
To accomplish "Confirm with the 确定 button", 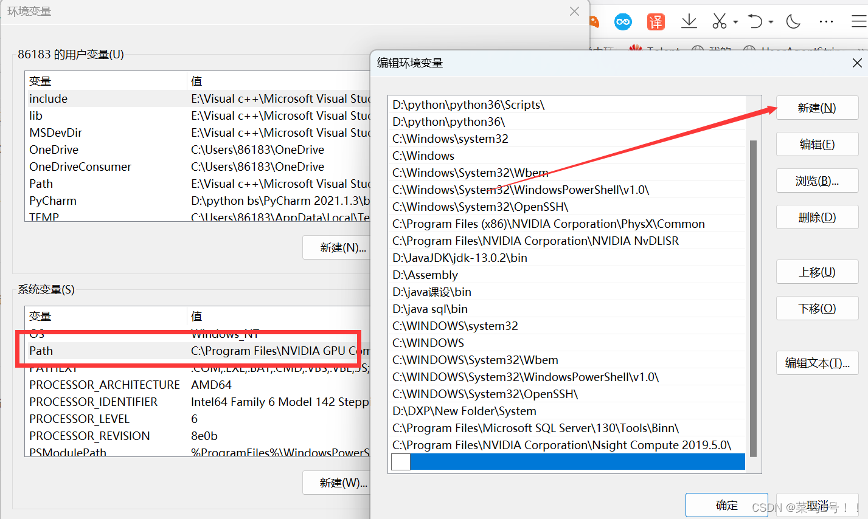I will 726,505.
